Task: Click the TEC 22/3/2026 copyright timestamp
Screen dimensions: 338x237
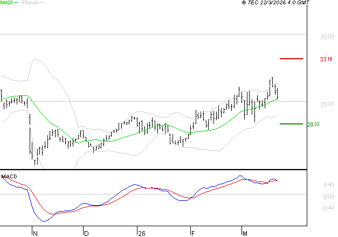Action: tap(275, 3)
